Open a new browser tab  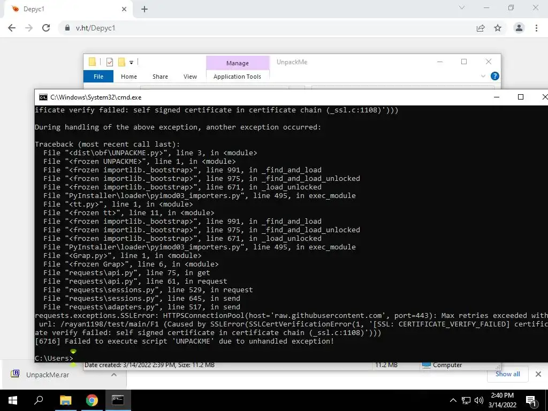point(144,9)
